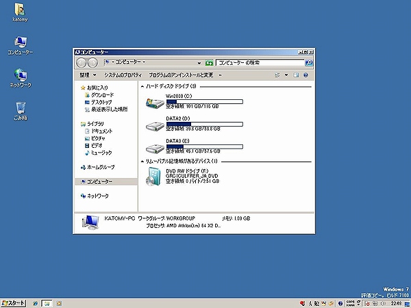The image size is (411, 308).
Task: Click arrow after コンピューター in address bar
Action: point(144,62)
